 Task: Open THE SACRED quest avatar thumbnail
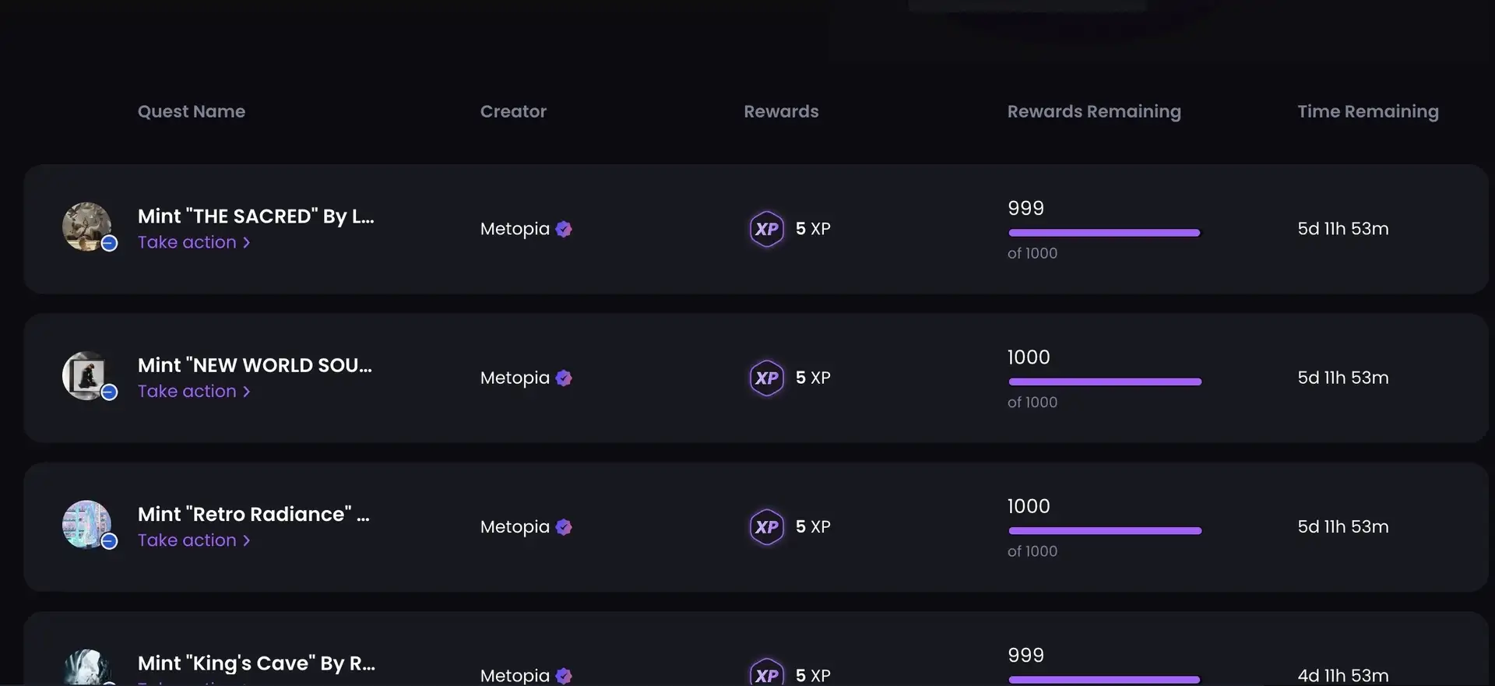(86, 227)
